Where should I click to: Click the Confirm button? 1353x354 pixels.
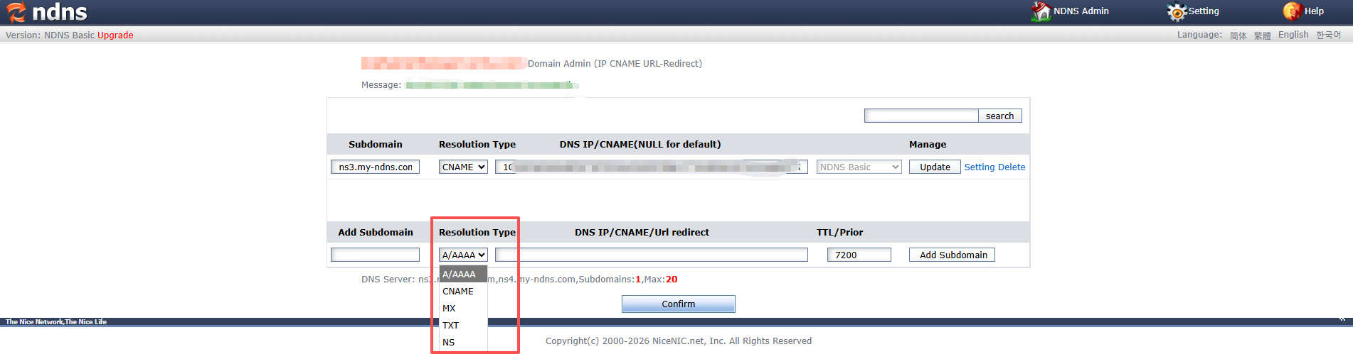click(x=678, y=304)
